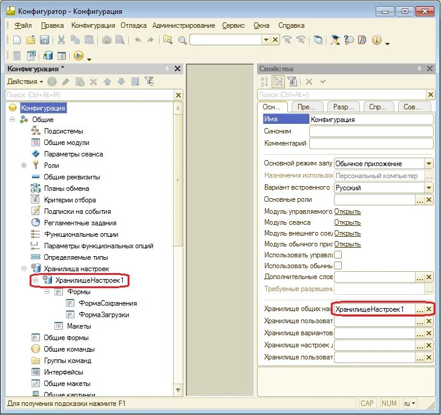Select the Общие модули tree item
This screenshot has width=441, height=415.
click(x=67, y=143)
